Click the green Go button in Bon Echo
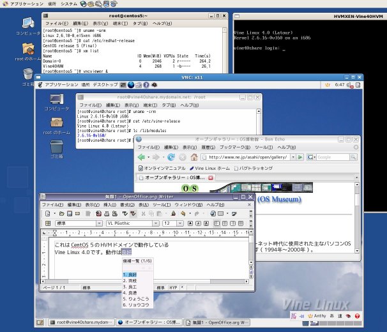This screenshot has height=332, width=387. pos(300,157)
